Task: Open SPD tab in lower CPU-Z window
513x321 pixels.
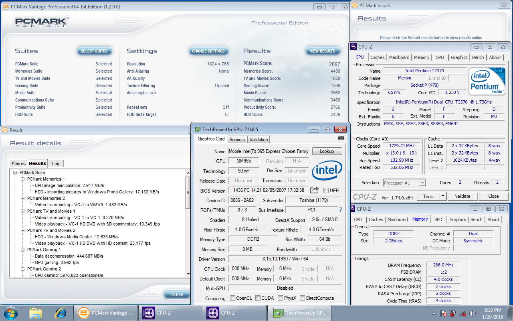Action: pyautogui.click(x=438, y=219)
